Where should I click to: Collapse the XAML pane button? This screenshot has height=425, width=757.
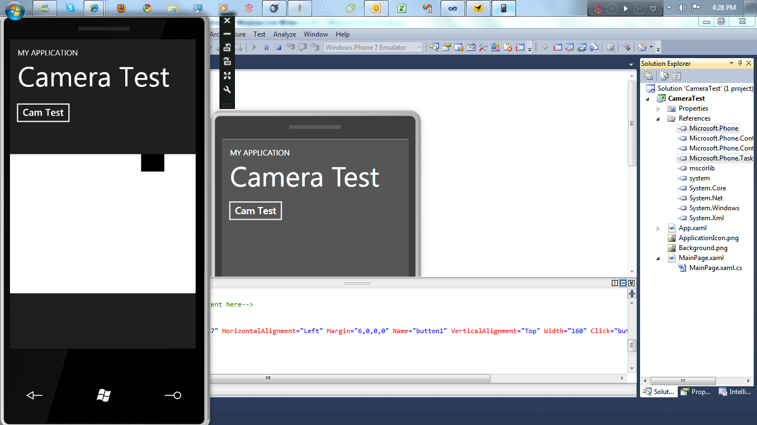(631, 283)
